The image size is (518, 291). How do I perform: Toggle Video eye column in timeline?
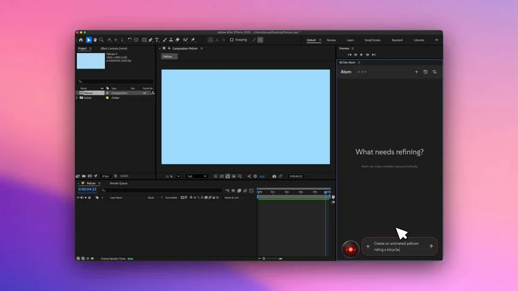tap(78, 198)
